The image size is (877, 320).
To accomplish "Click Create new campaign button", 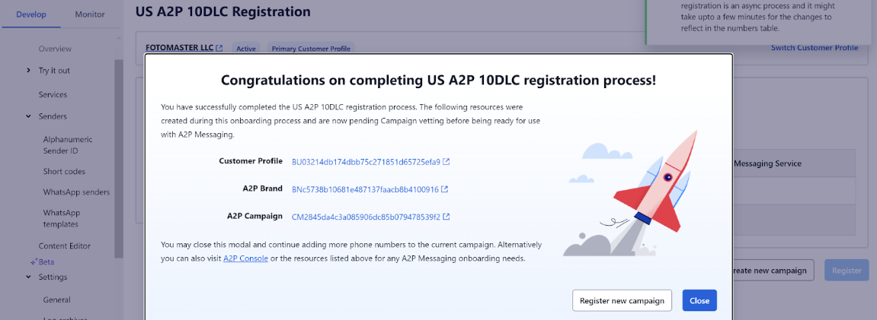I will click(x=772, y=271).
